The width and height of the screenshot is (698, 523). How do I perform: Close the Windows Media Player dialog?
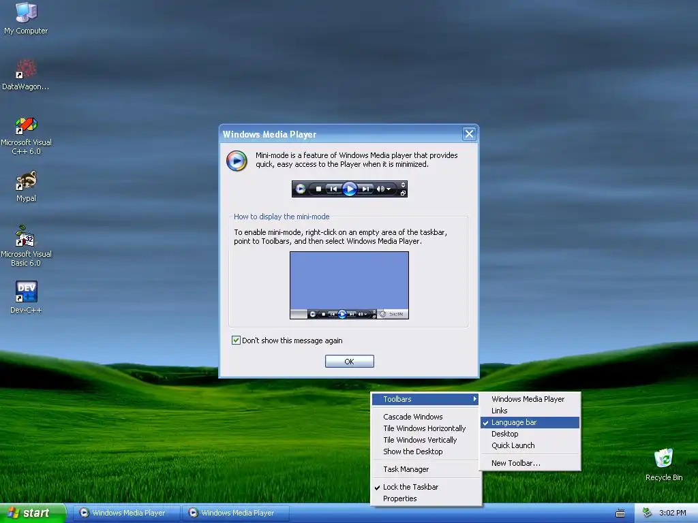coord(469,134)
